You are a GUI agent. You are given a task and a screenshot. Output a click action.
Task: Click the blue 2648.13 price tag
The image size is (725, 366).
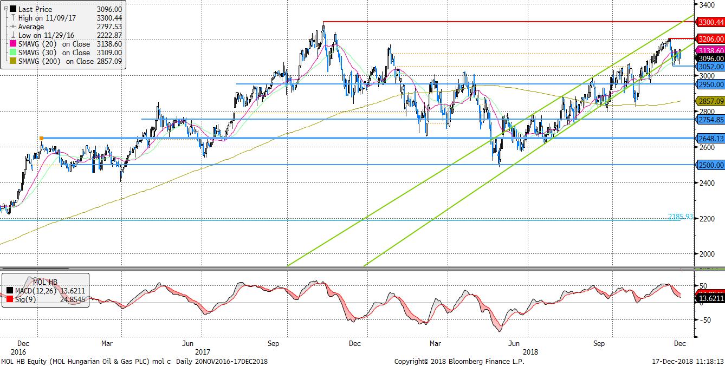[710, 139]
